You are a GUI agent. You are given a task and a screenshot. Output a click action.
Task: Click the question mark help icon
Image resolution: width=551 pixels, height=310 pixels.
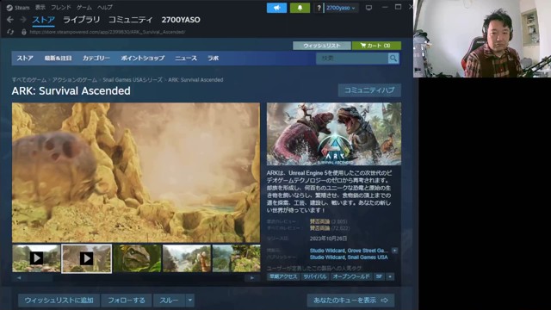pos(319,8)
